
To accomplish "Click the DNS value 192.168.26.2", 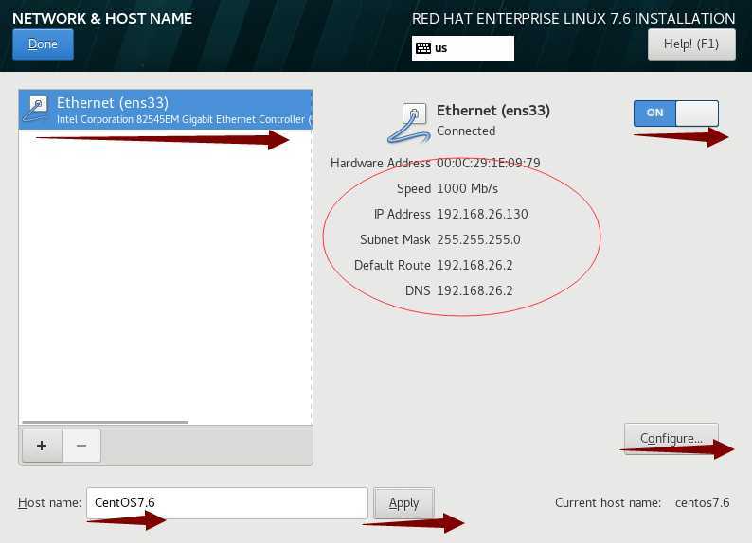I will pos(474,290).
